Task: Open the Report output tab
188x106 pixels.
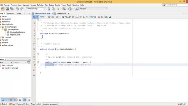Action: (36, 104)
